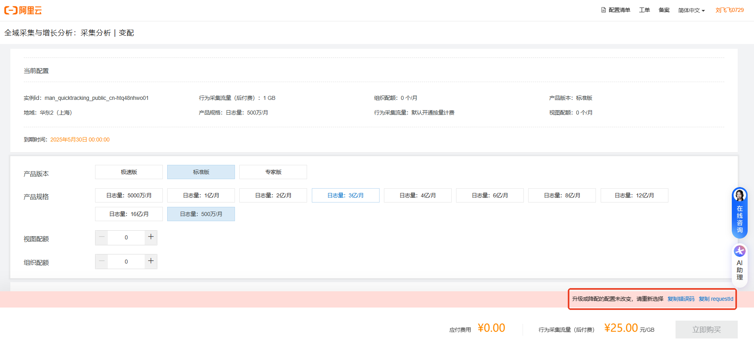
Task: Open the 备案 menu item
Action: pos(664,10)
